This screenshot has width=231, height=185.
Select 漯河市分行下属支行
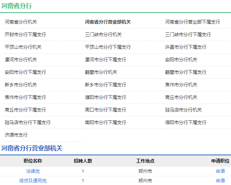(105, 60)
